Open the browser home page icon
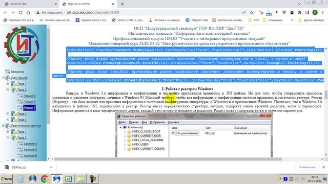Screen dimensions: 328x184 tap(28, 12)
